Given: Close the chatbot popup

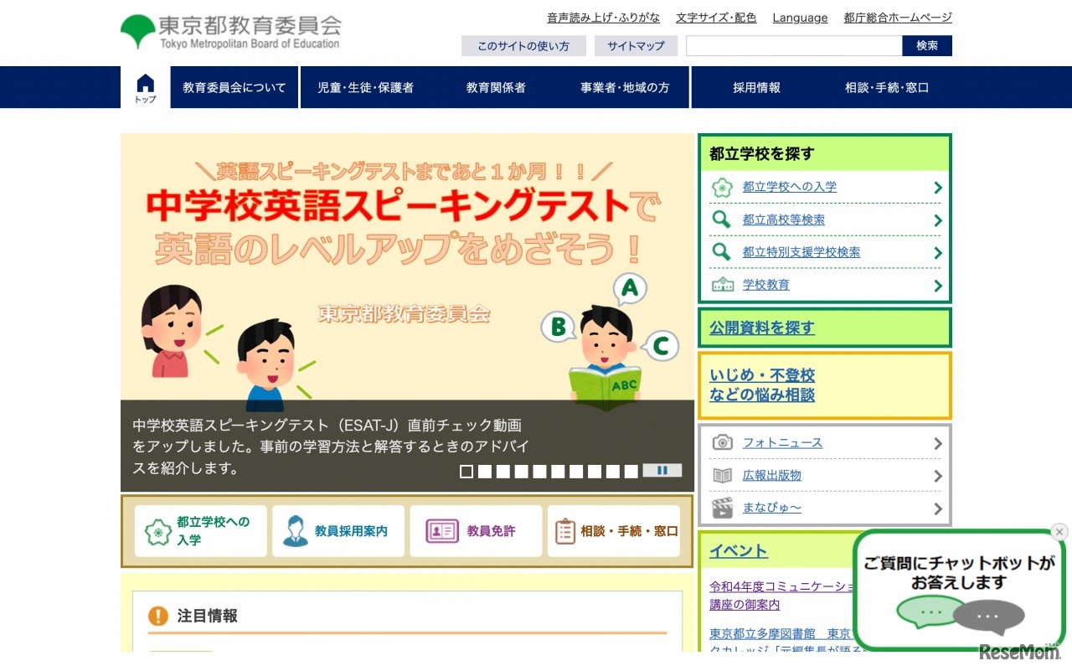Looking at the screenshot, I should pos(1059,532).
